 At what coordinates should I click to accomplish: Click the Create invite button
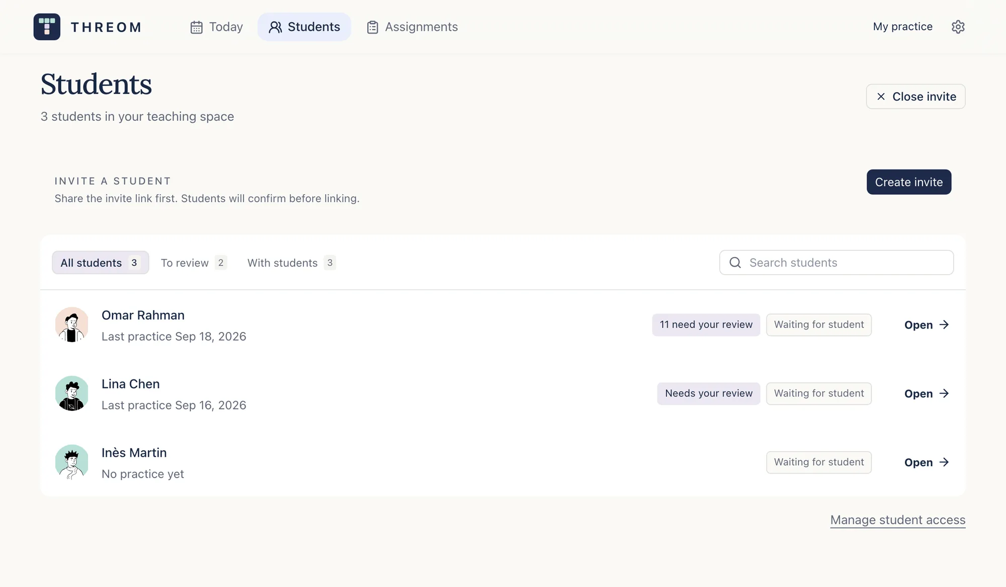click(x=908, y=182)
